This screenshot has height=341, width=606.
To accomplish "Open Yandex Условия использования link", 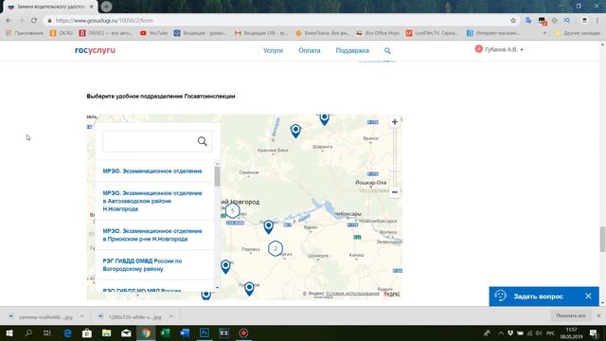I will pos(352,294).
